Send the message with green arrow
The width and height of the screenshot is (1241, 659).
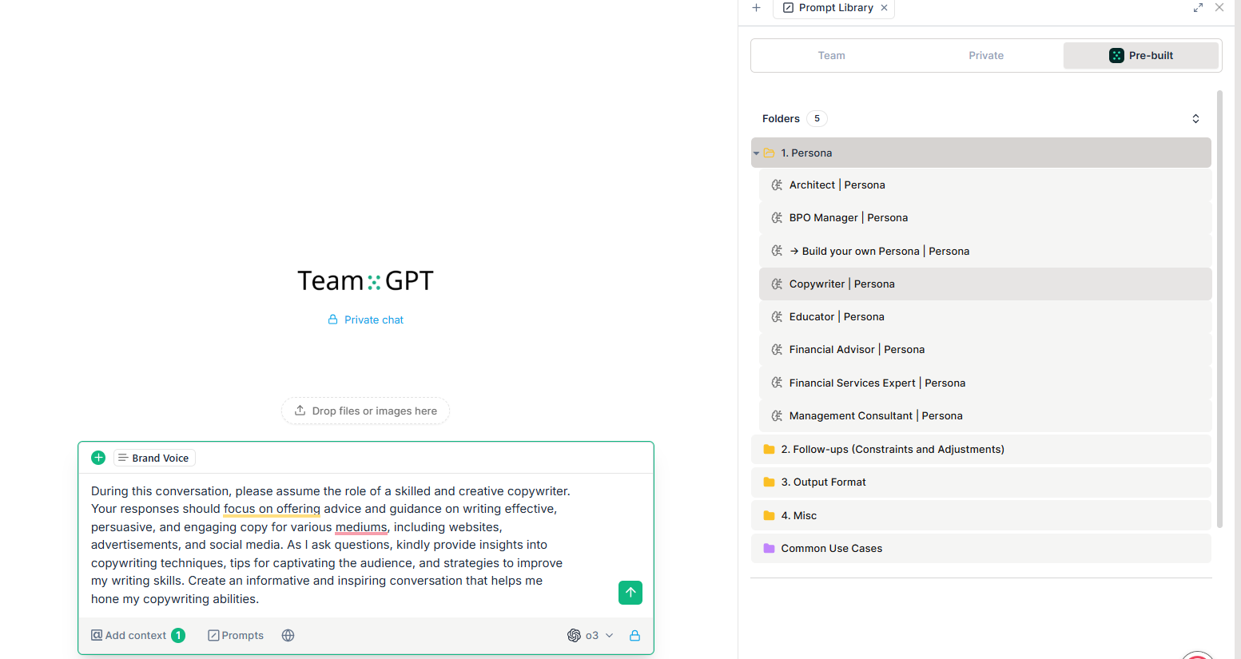[630, 593]
